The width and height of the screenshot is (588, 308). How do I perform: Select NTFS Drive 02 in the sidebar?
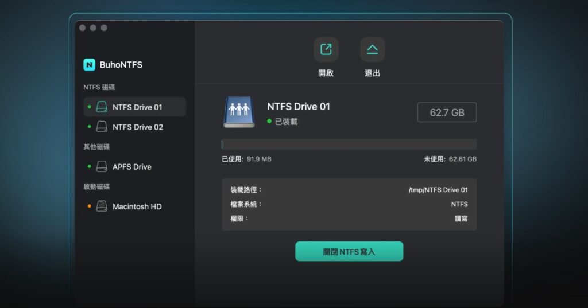point(137,127)
